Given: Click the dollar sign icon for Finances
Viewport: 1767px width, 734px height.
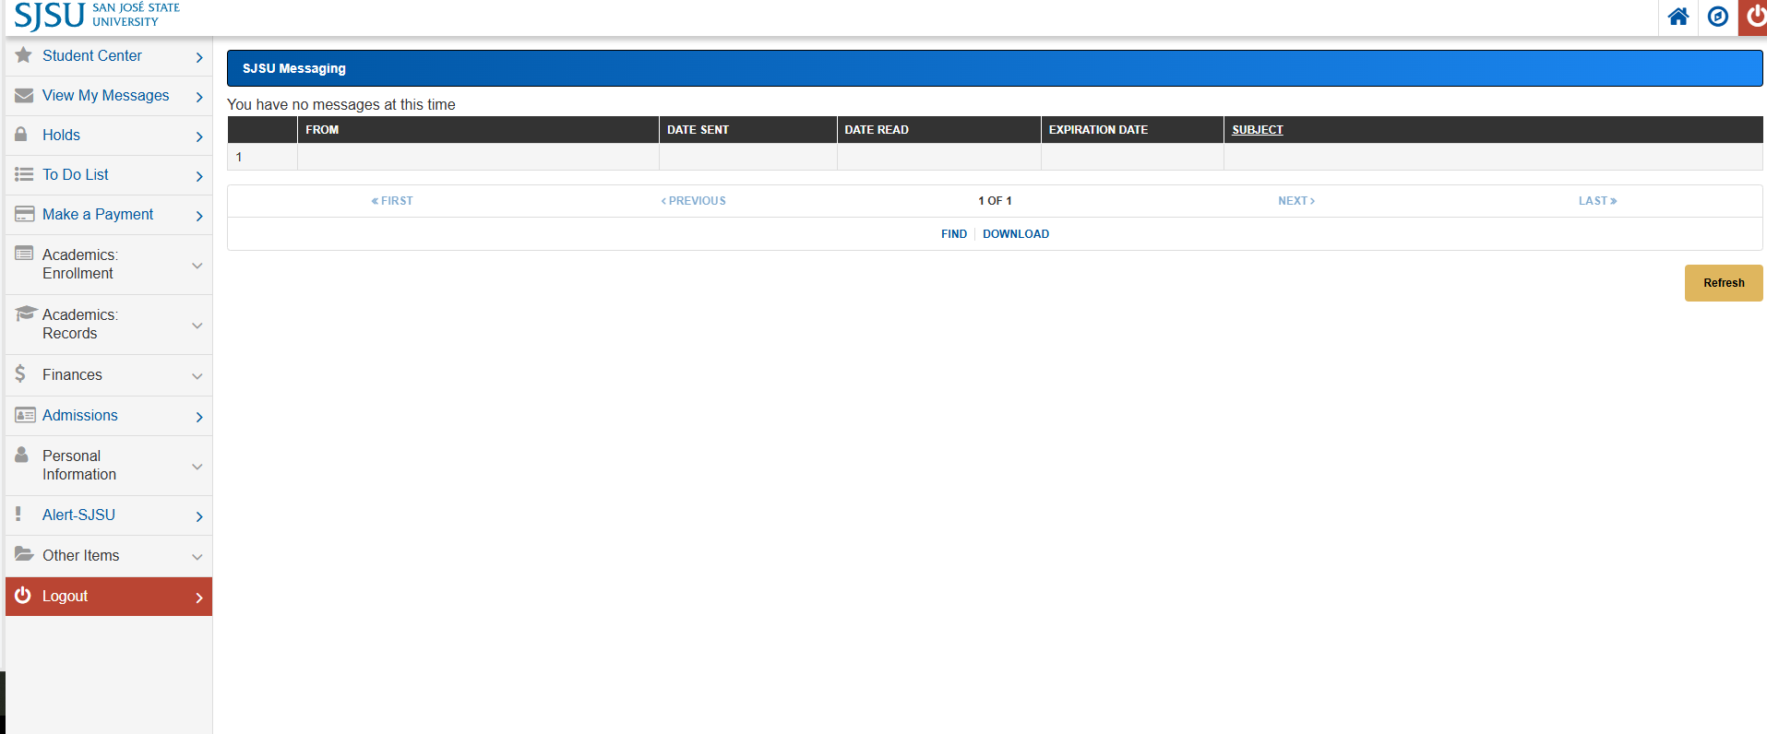Looking at the screenshot, I should 20,374.
